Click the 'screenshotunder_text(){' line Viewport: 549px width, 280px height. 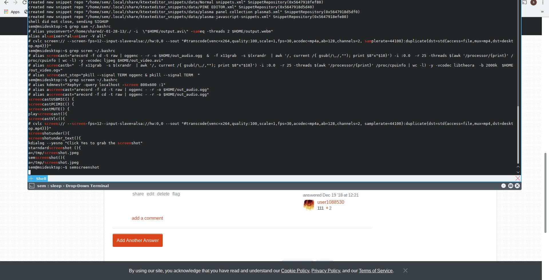[55, 138]
